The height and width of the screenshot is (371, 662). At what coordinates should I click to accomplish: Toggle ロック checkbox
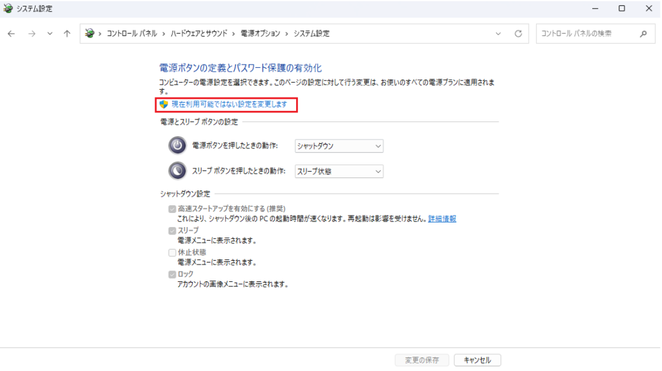pyautogui.click(x=172, y=274)
